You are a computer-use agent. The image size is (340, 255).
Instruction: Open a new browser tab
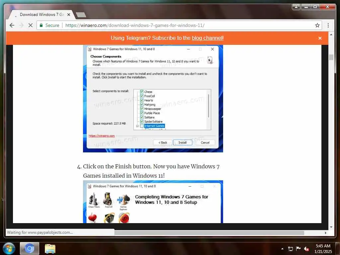click(x=81, y=15)
